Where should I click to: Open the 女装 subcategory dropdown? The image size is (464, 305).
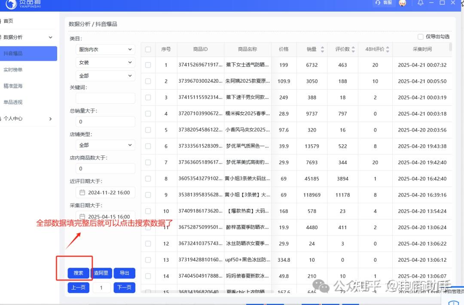coord(105,63)
